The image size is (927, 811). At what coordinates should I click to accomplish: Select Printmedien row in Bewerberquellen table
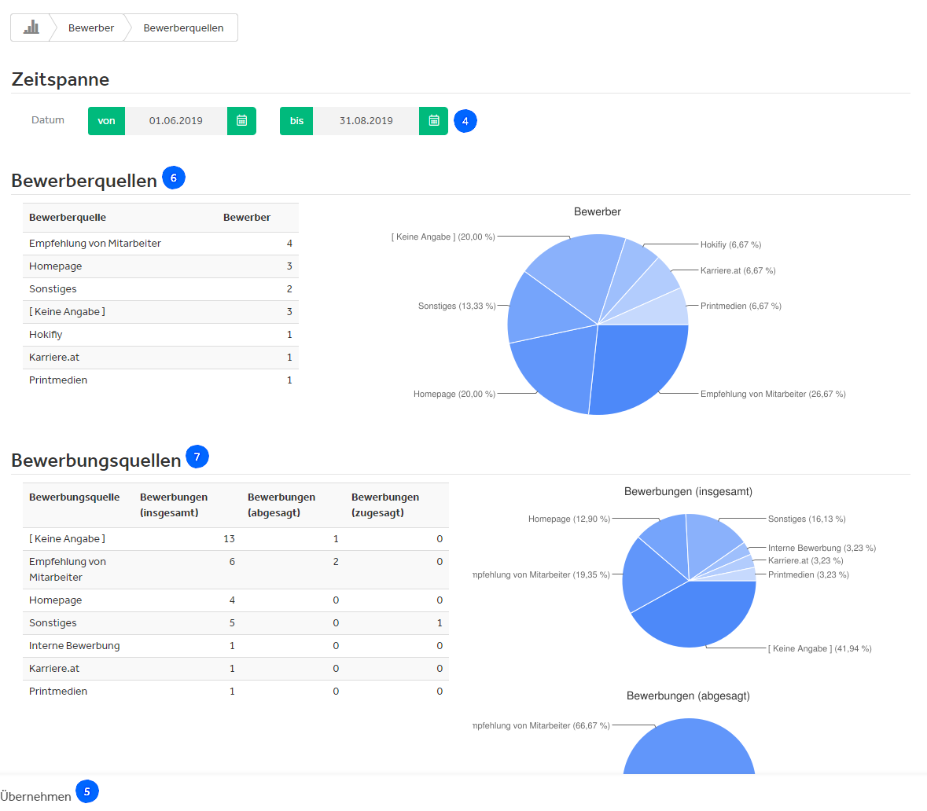[x=160, y=380]
